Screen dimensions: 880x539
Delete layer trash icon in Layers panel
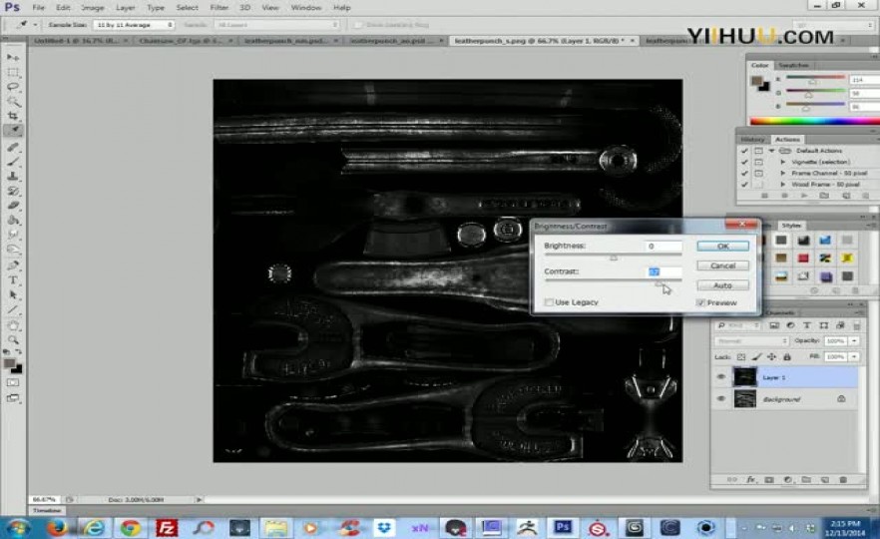pyautogui.click(x=842, y=480)
